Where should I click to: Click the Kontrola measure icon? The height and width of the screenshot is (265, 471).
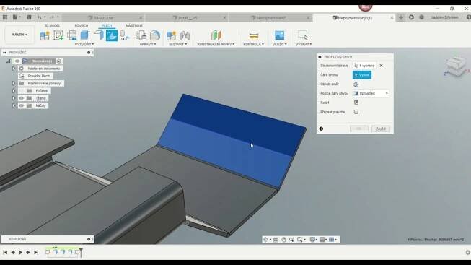tap(253, 36)
